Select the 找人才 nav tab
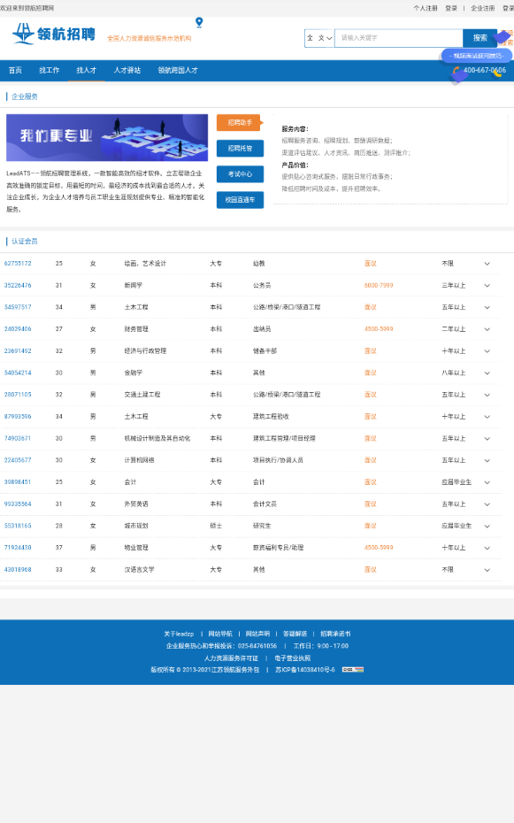This screenshot has width=514, height=823. 87,70
